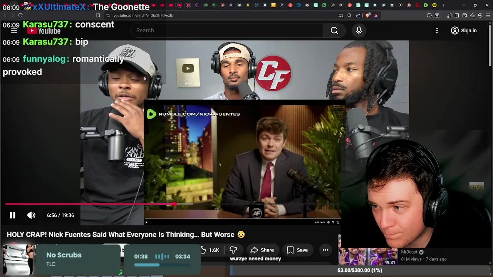Open Brave Rewards triangle icon
Viewport: 493px width, 277px height.
click(376, 15)
